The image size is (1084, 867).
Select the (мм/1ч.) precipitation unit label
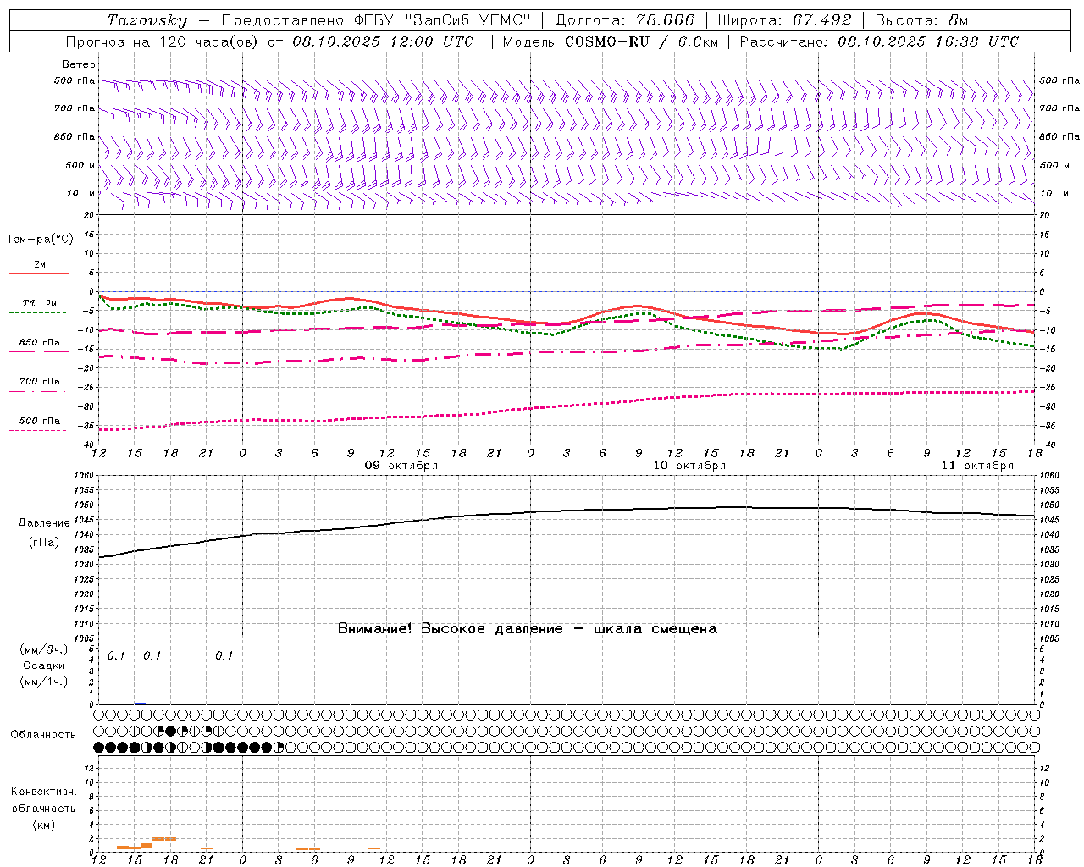[44, 682]
